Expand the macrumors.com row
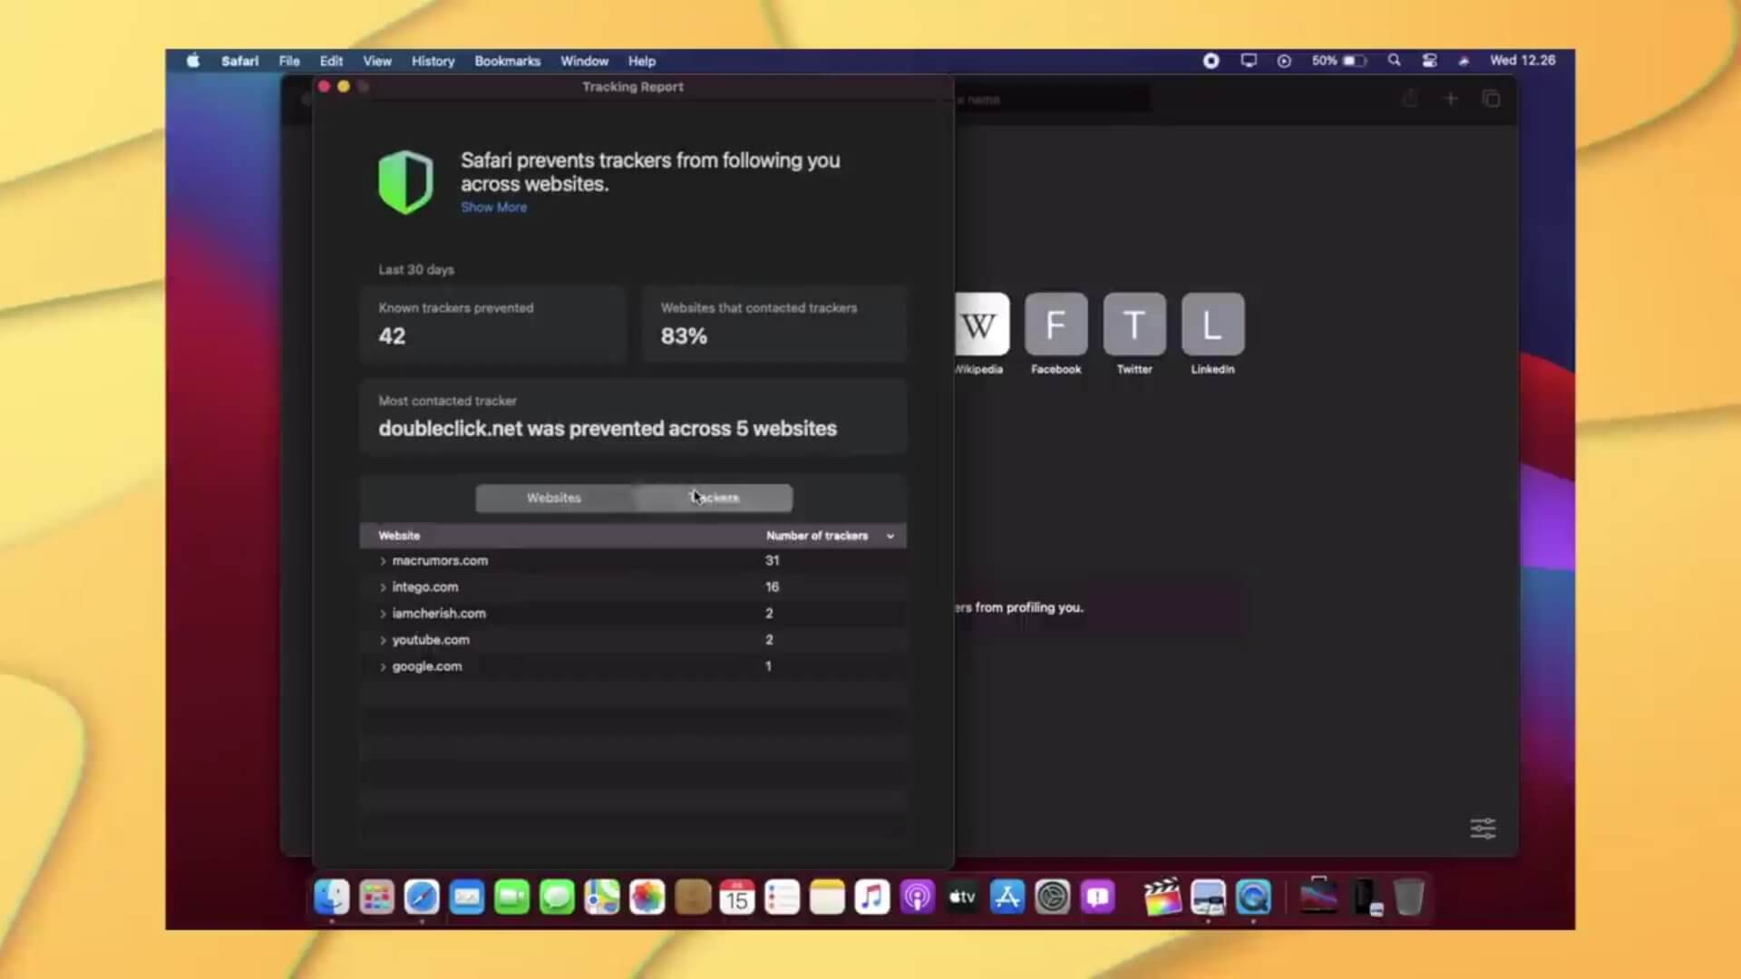The image size is (1741, 979). coord(383,561)
